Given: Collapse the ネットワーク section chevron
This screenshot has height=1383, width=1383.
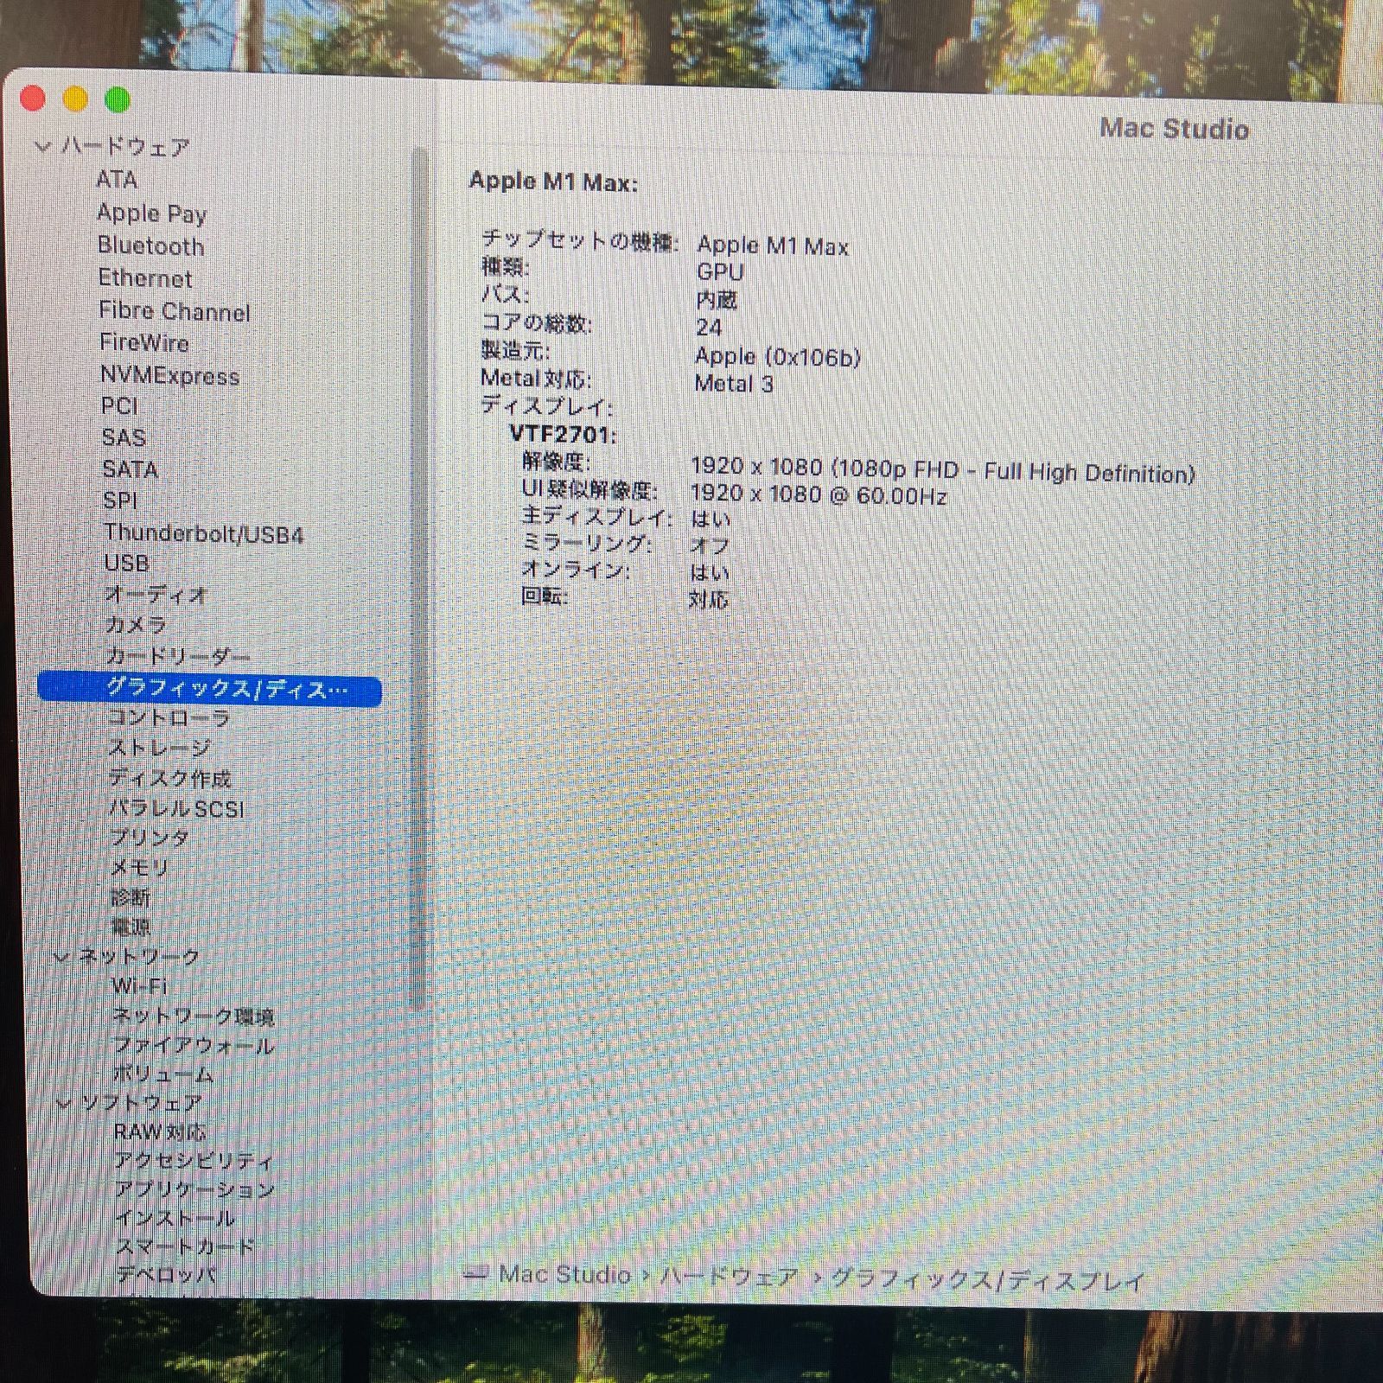Looking at the screenshot, I should (x=61, y=957).
